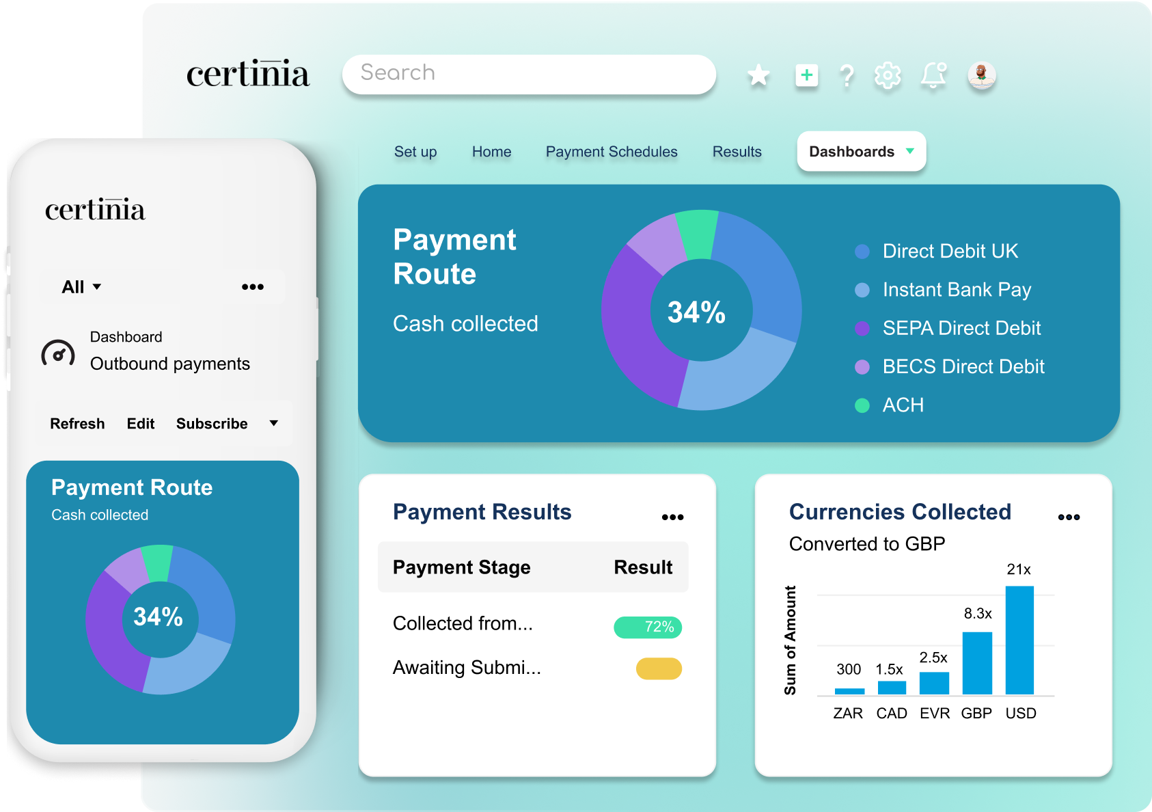Expand the Dashboards dropdown tab
The image size is (1152, 812).
pos(862,151)
